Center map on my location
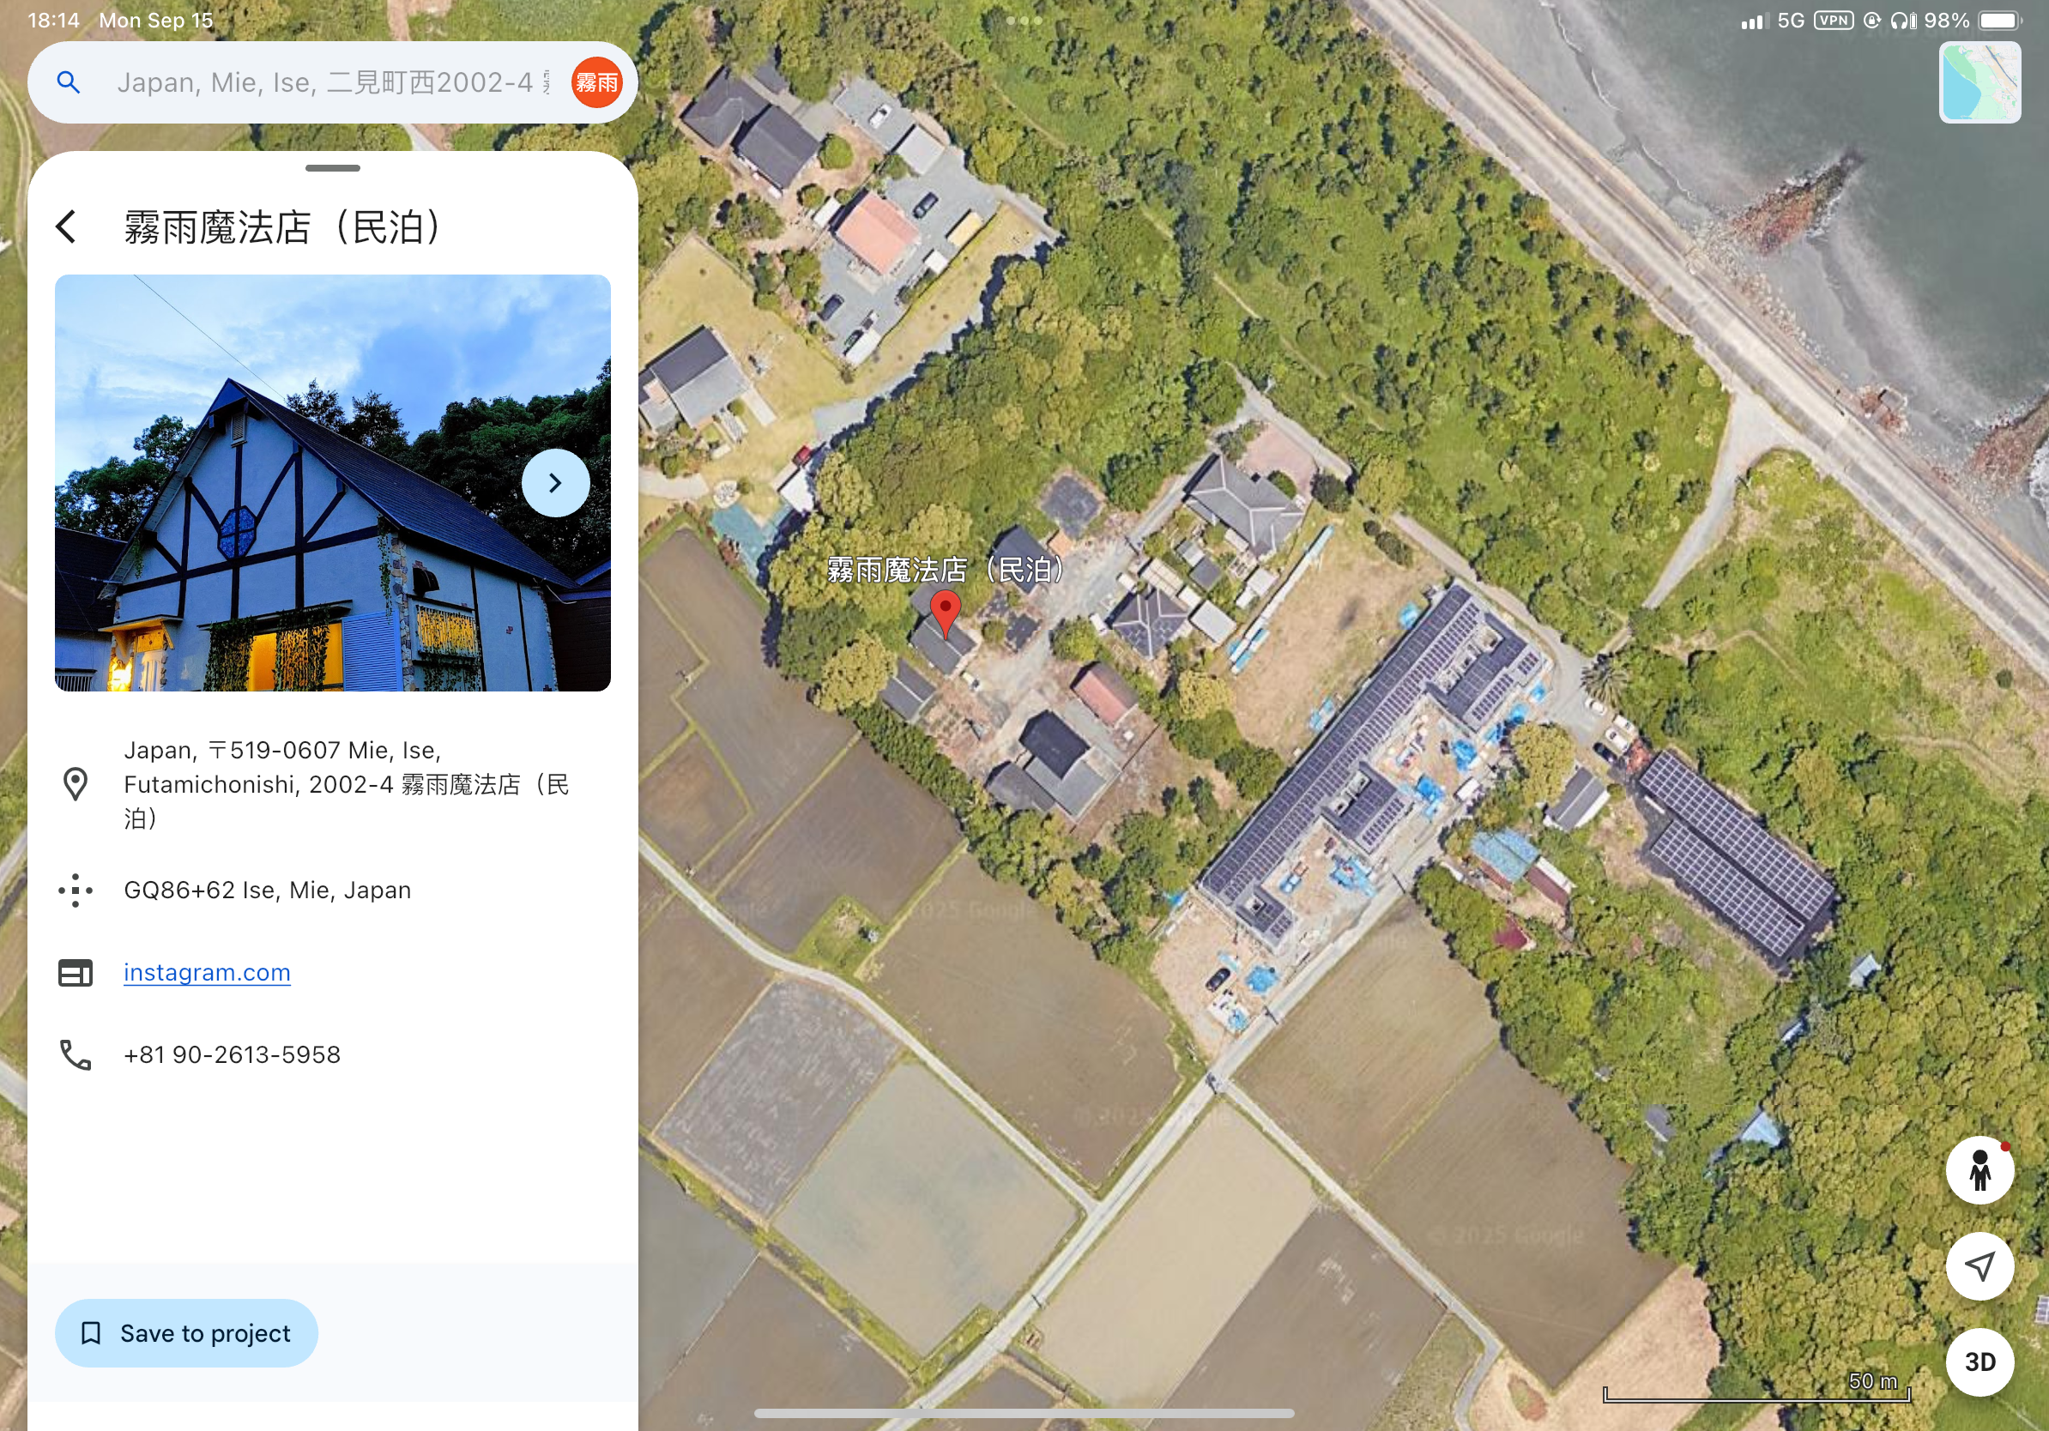This screenshot has height=1431, width=2049. 1979,1266
